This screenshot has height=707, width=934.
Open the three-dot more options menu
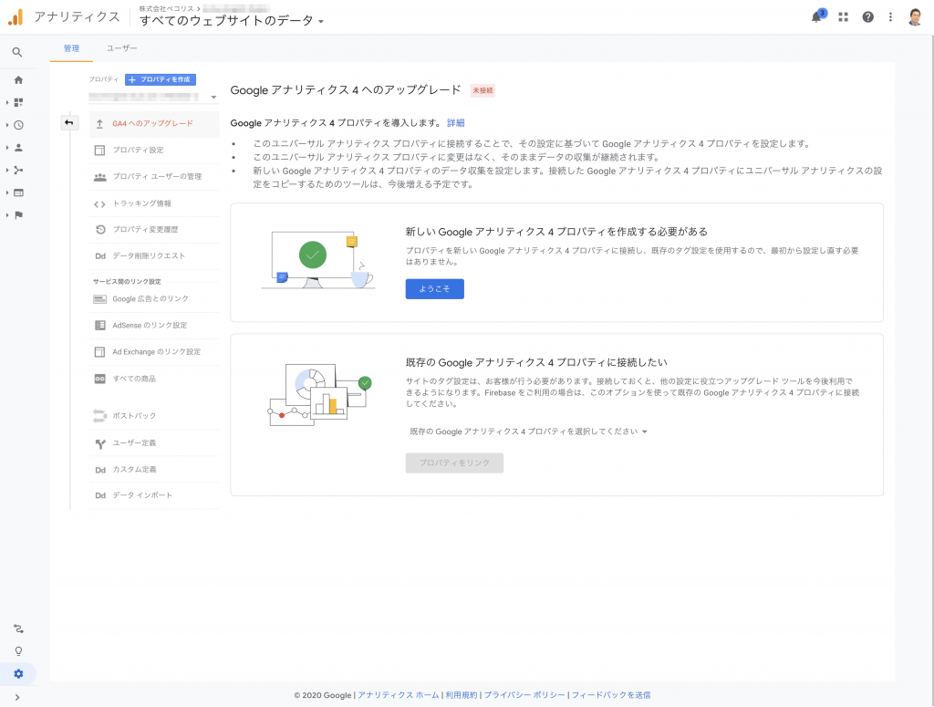(890, 17)
